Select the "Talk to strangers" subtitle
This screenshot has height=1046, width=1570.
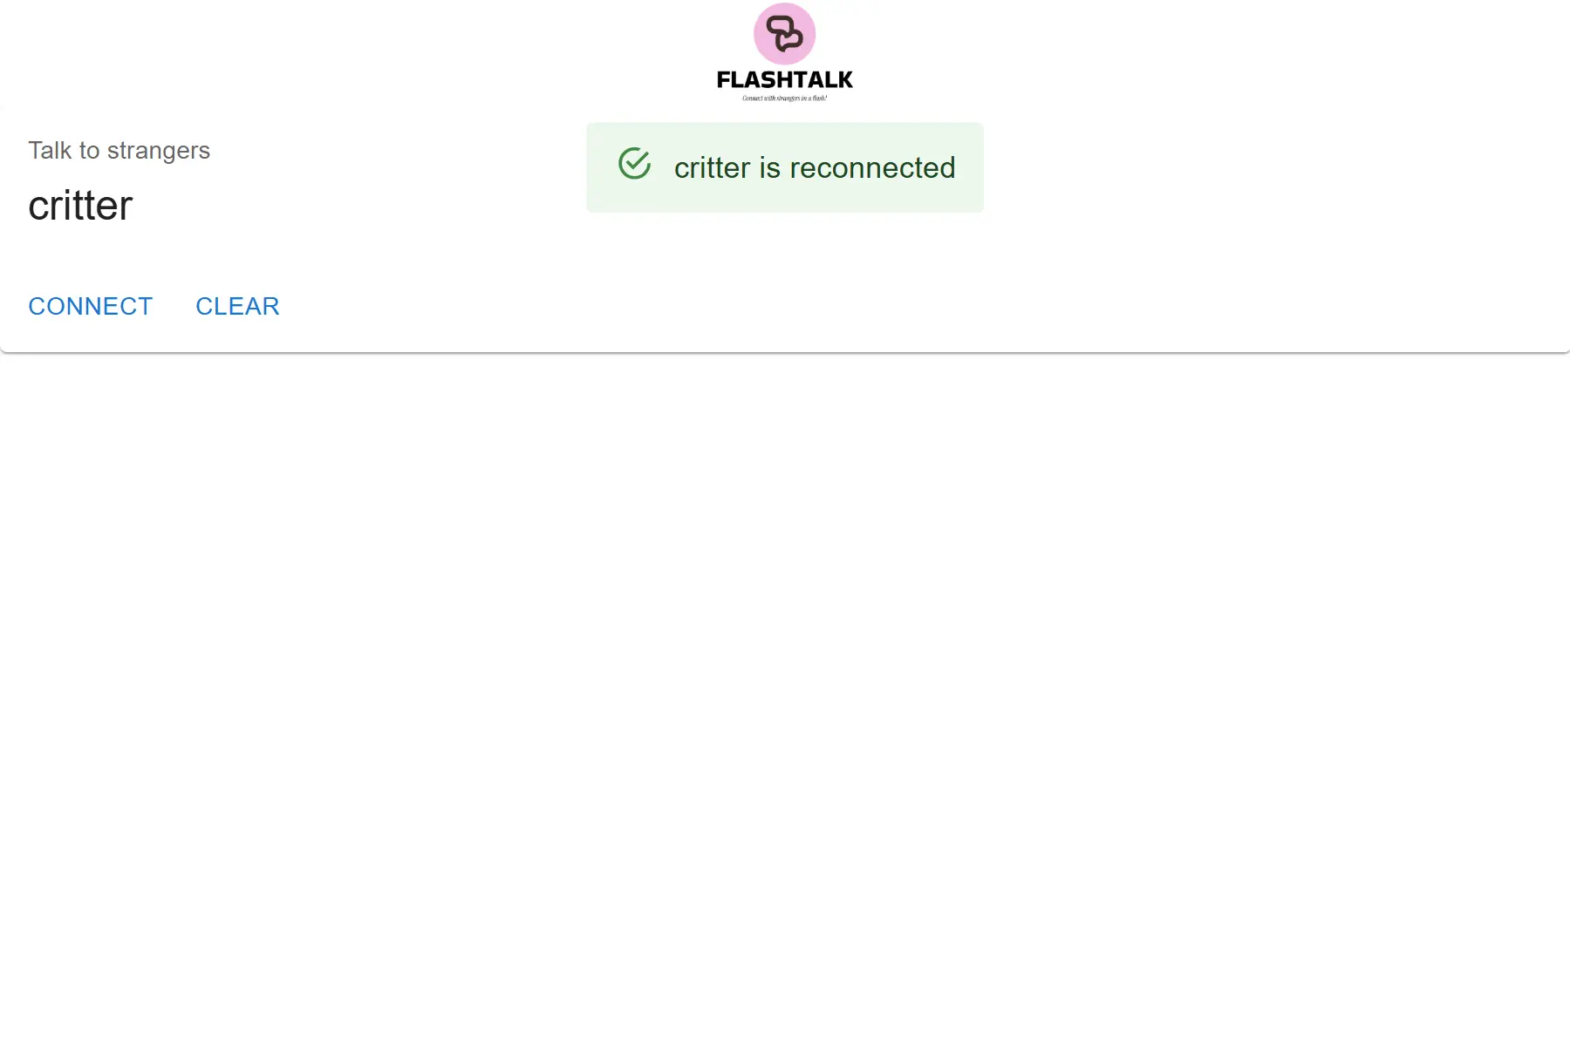click(119, 151)
